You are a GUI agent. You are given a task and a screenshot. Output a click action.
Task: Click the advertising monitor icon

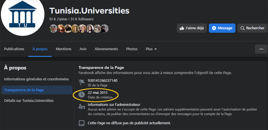[82, 123]
